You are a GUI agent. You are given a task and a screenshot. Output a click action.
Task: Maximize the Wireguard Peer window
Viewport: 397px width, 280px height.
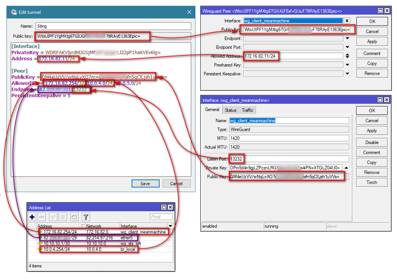(381, 11)
